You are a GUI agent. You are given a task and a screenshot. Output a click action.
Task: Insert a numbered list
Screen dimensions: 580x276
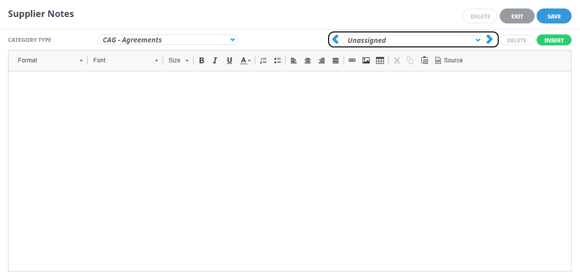point(263,60)
